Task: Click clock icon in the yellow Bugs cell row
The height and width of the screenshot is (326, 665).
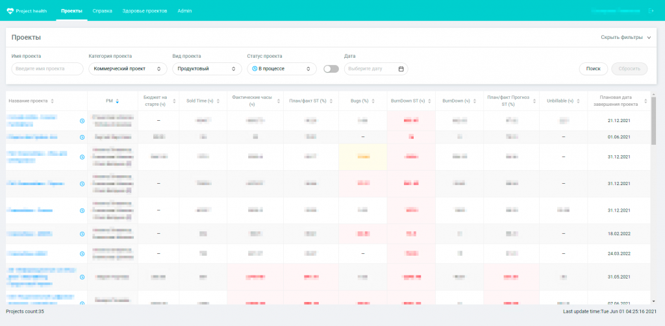Action: (x=82, y=157)
